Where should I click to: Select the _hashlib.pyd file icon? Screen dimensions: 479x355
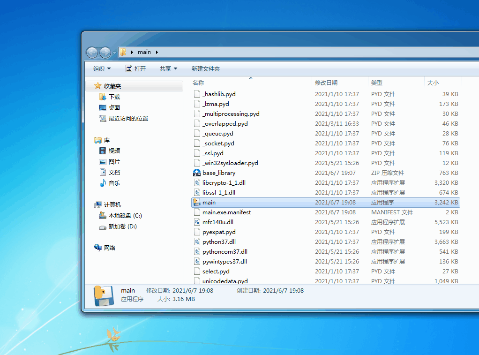click(x=197, y=94)
